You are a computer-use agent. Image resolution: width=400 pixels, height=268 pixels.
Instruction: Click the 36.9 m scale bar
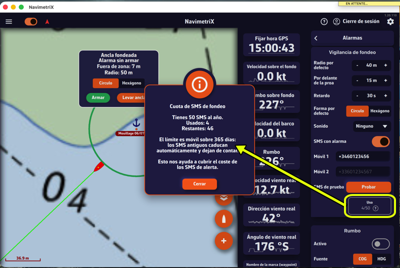coord(22,258)
